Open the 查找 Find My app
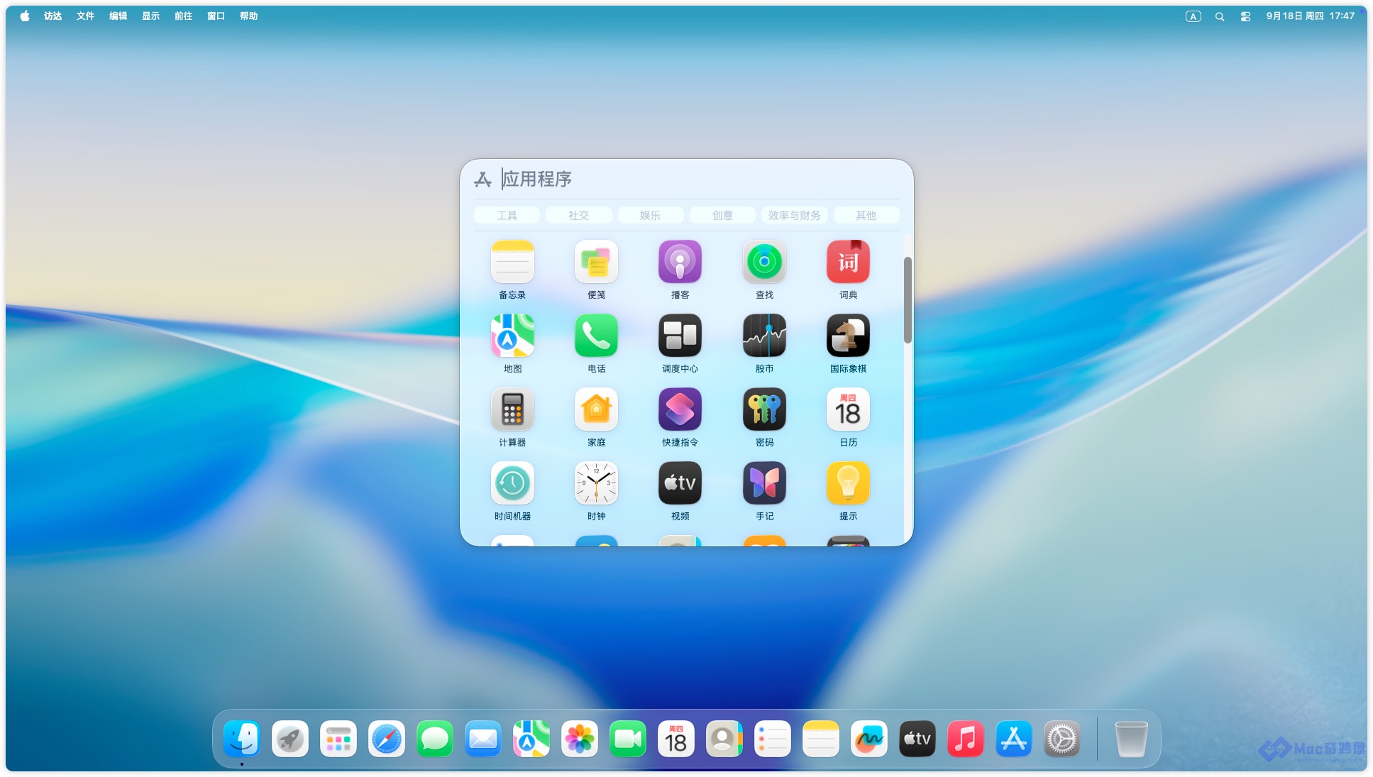Screen dimensions: 1373x777 pyautogui.click(x=764, y=262)
